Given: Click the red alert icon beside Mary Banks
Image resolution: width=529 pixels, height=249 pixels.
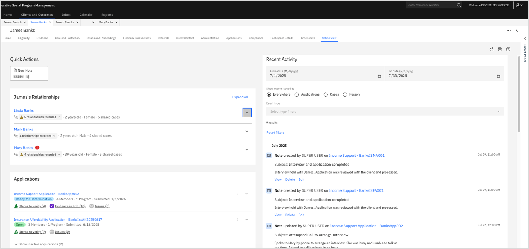Looking at the screenshot, I should (x=37, y=148).
